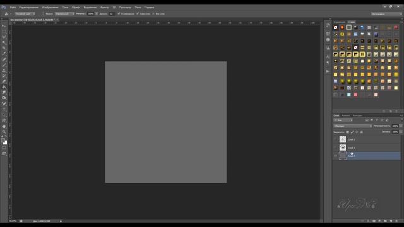
Task: Switch to the Контуры tab
Action: point(357,115)
